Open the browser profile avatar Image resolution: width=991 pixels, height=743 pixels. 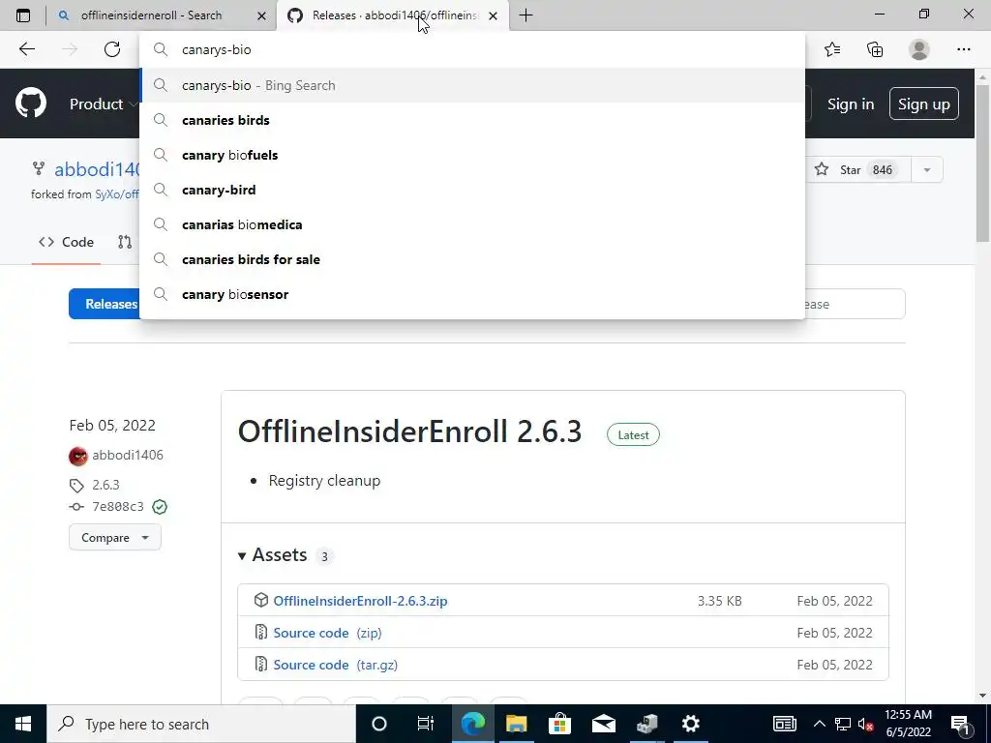[919, 49]
